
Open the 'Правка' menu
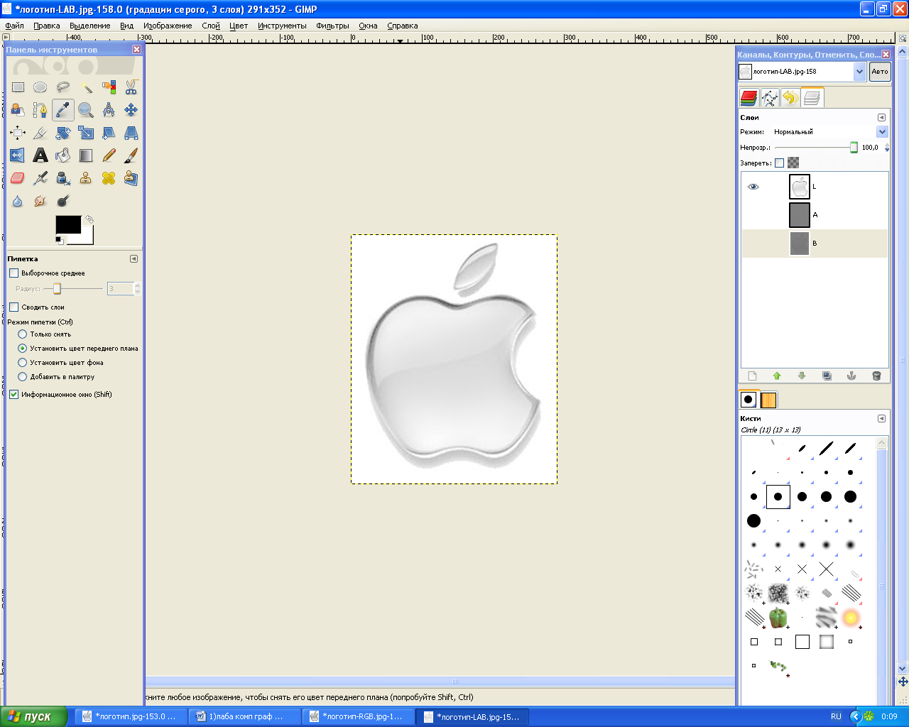(47, 26)
